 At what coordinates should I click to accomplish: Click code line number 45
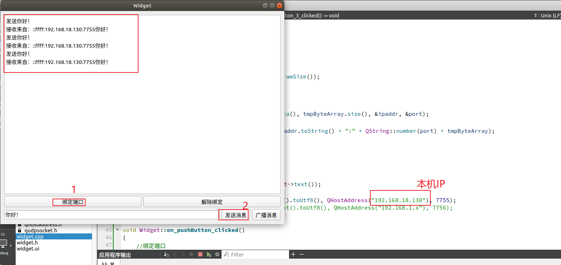109,230
